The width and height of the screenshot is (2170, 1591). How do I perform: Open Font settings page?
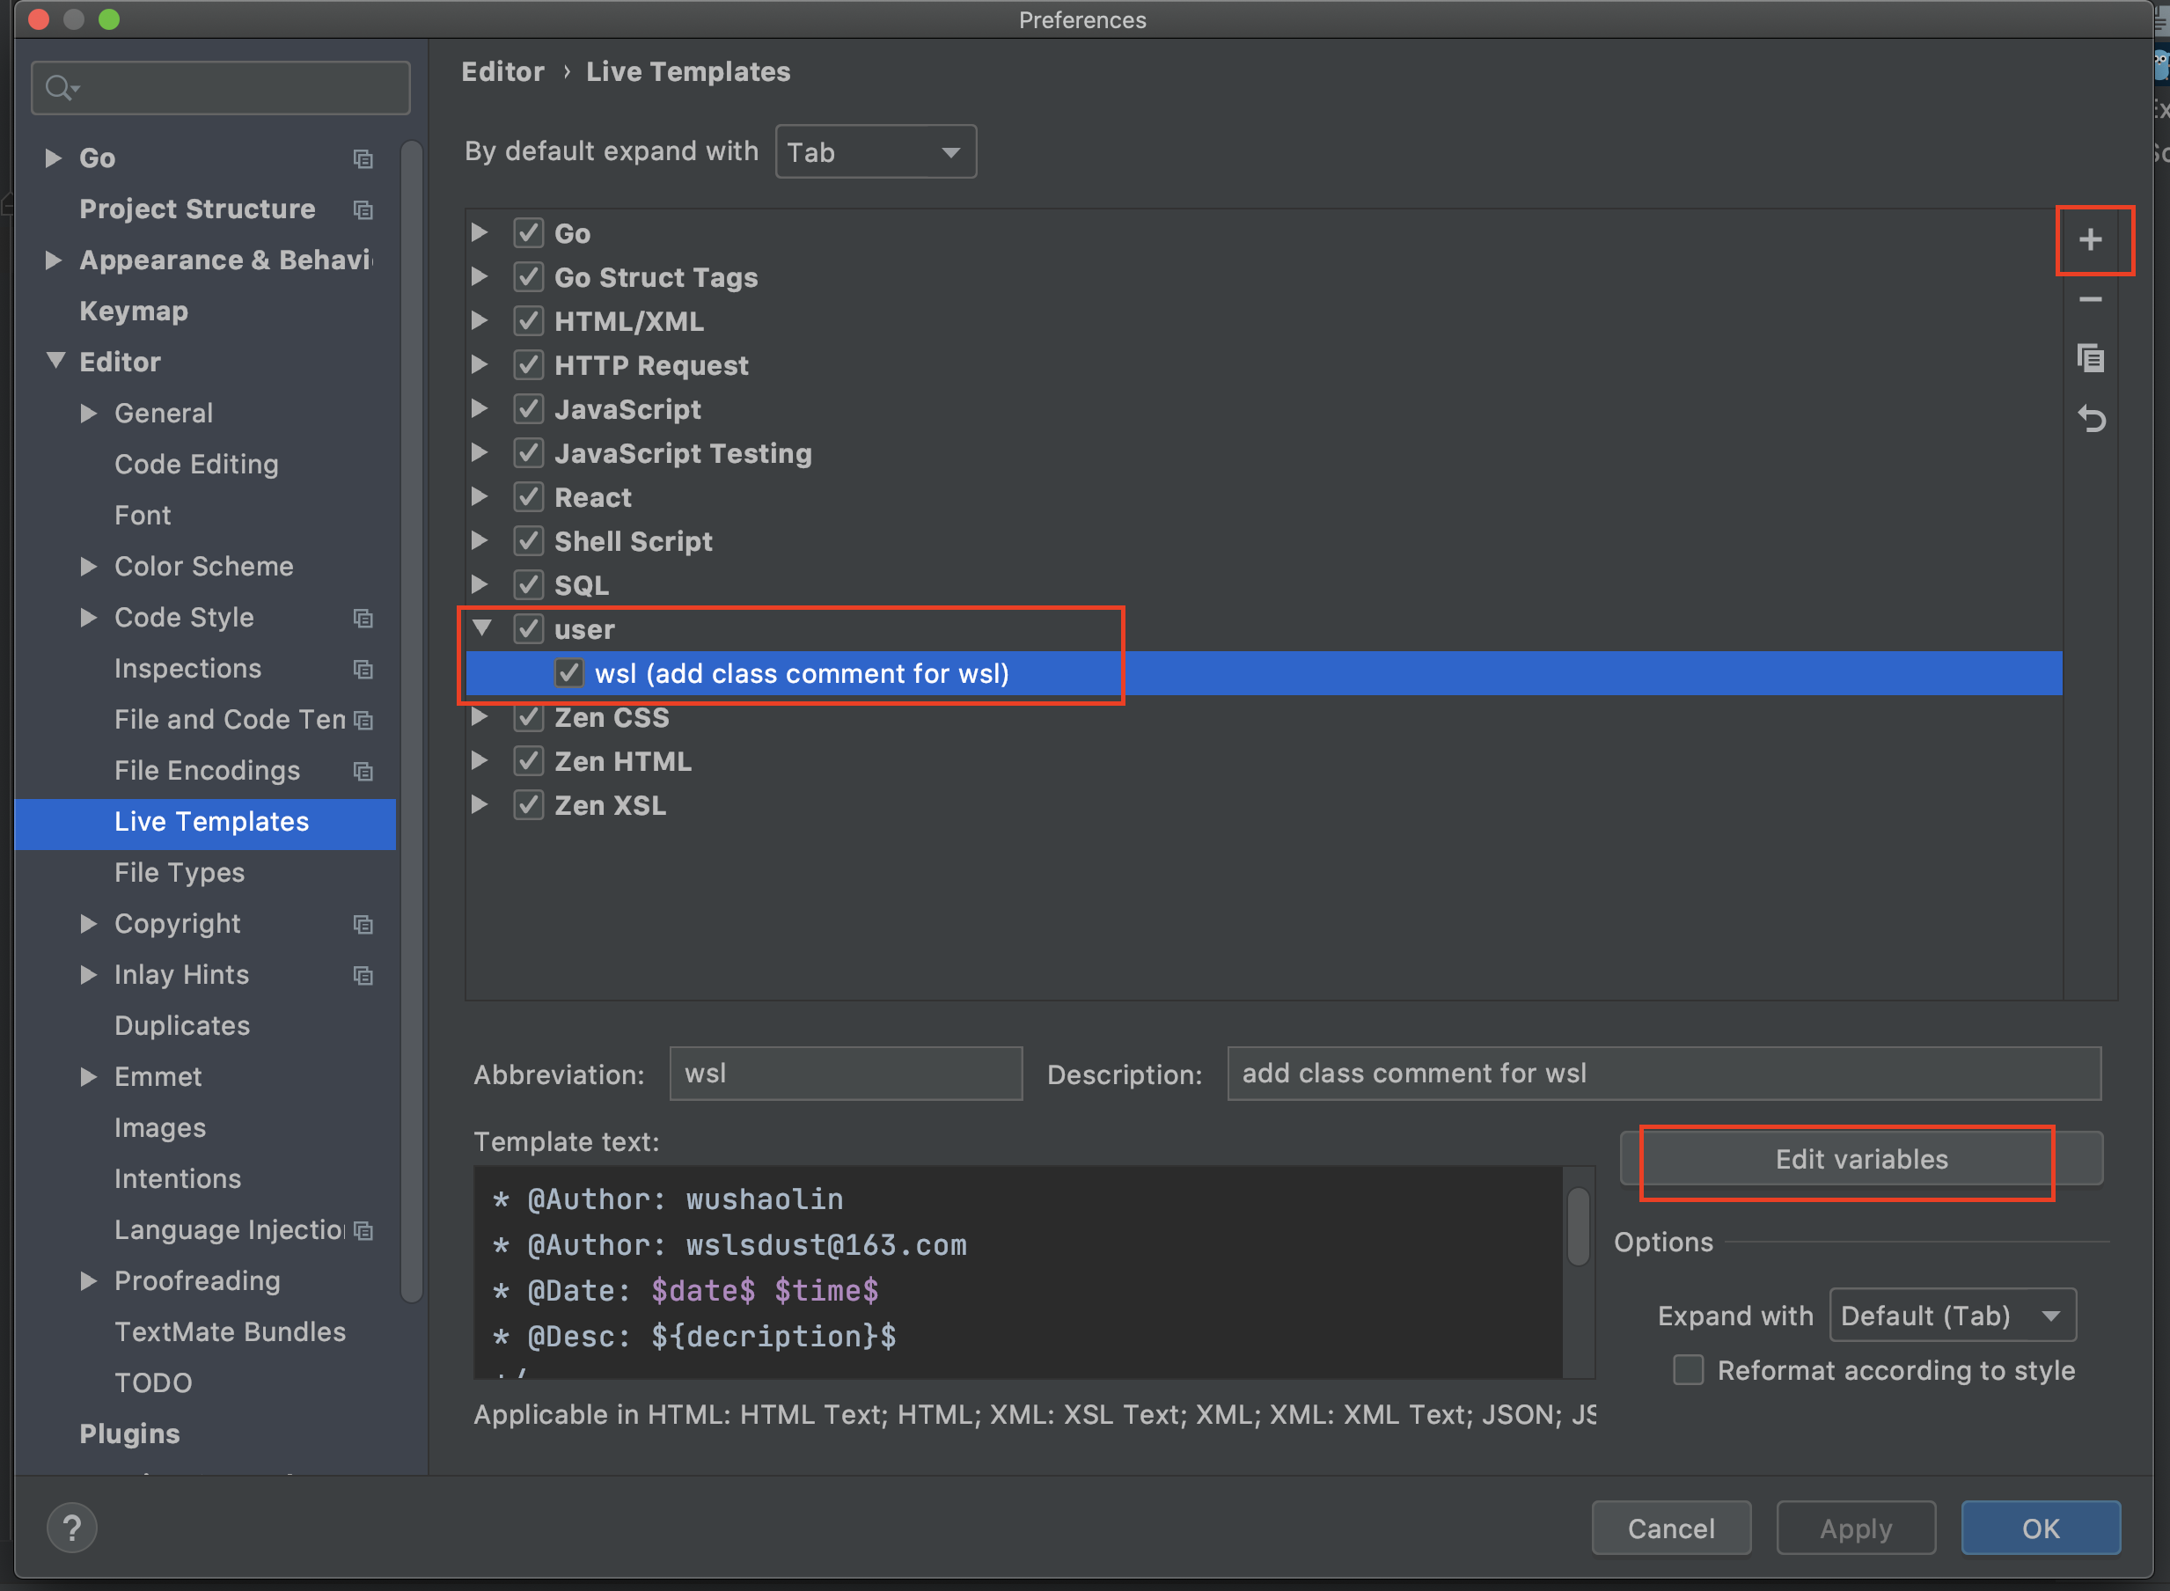(x=143, y=516)
